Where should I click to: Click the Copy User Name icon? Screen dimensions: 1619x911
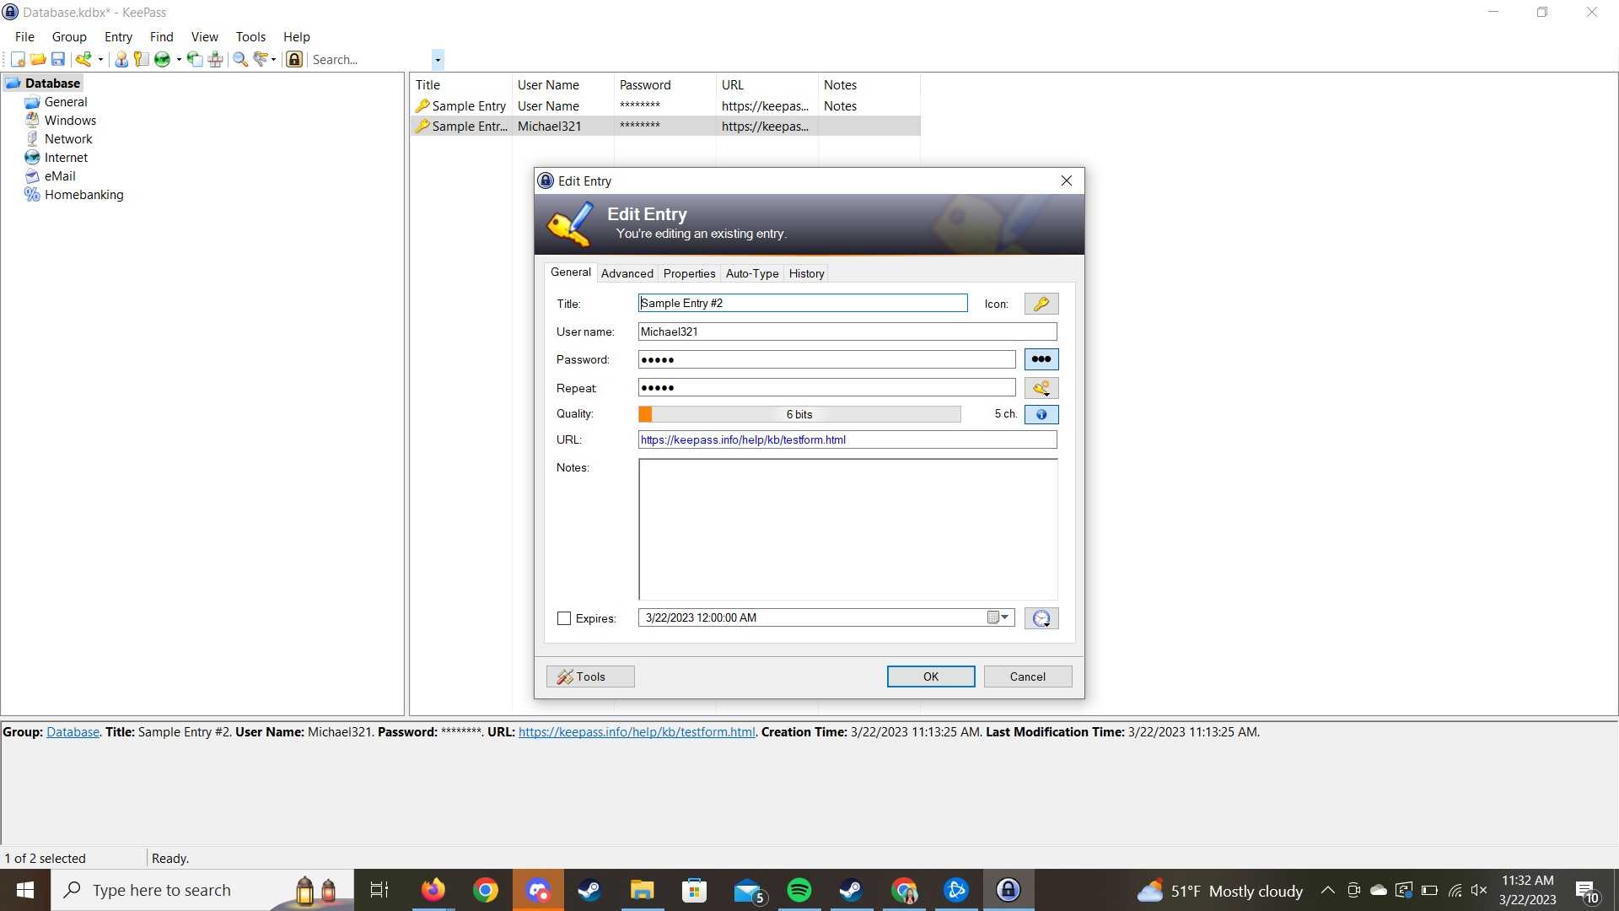[x=121, y=59]
